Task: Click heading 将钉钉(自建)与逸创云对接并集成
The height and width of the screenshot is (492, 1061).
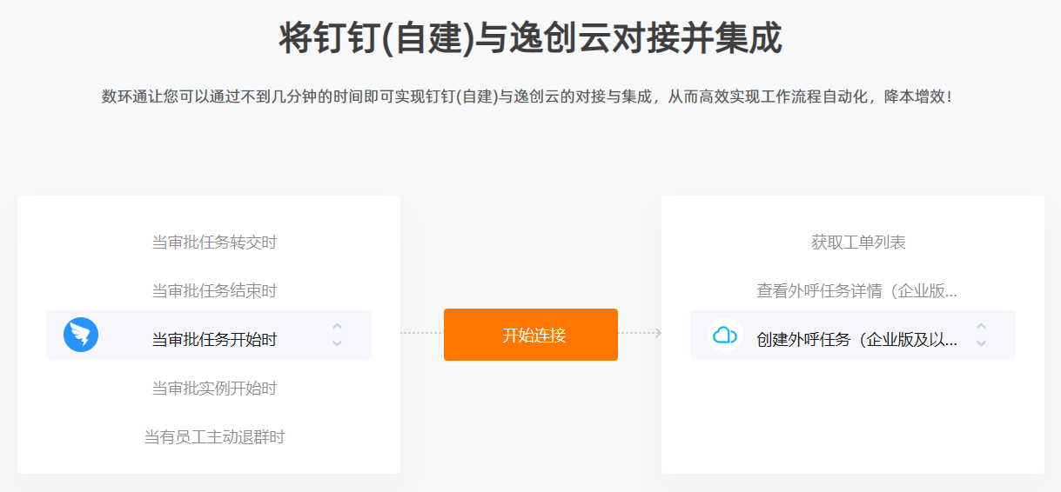Action: (x=531, y=39)
